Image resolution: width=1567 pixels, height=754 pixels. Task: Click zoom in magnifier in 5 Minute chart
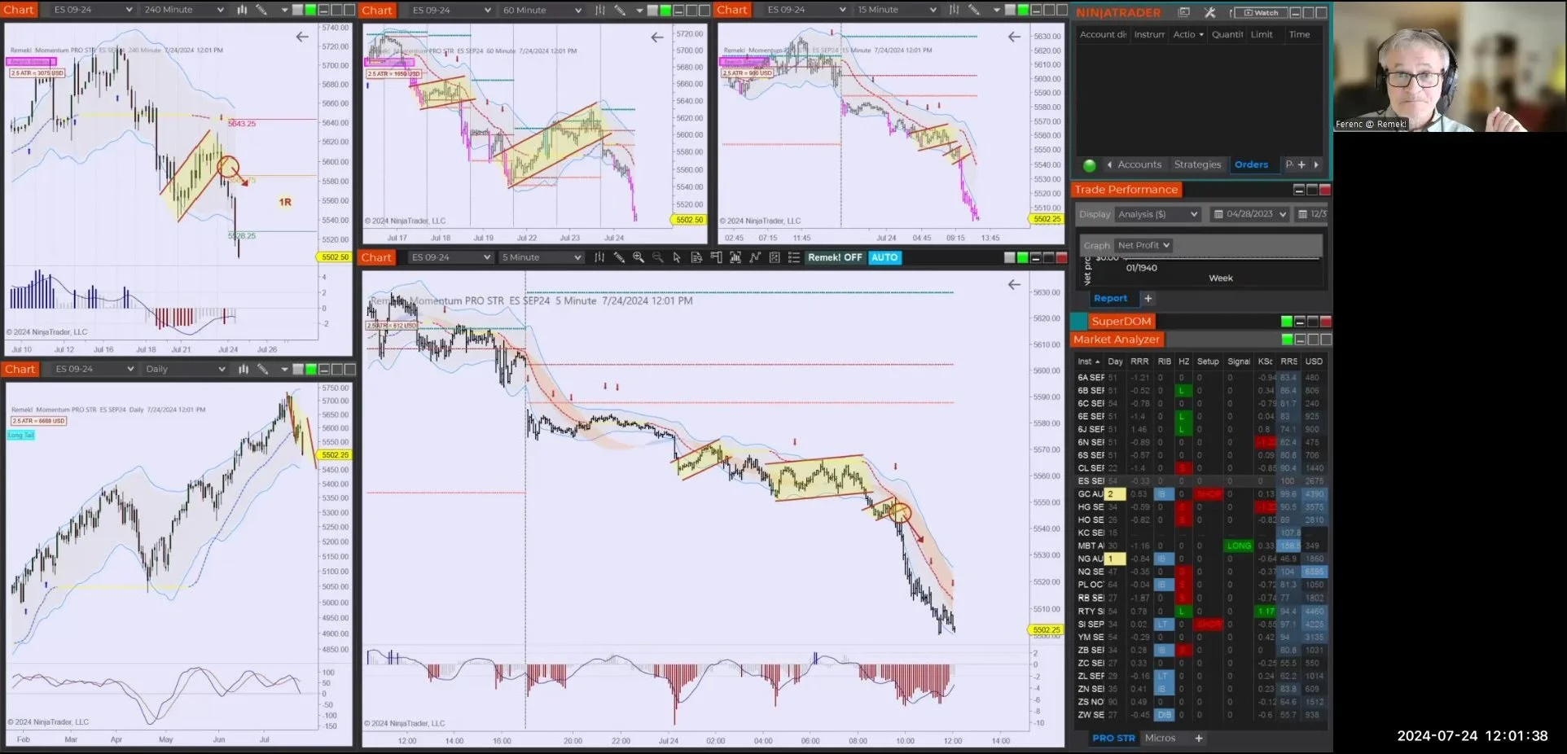(639, 257)
